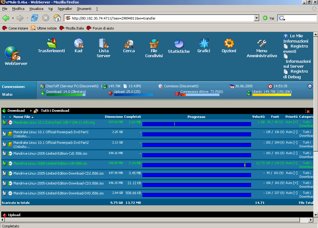
Task: Expand the URL address bar dropdown
Action: (256, 18)
